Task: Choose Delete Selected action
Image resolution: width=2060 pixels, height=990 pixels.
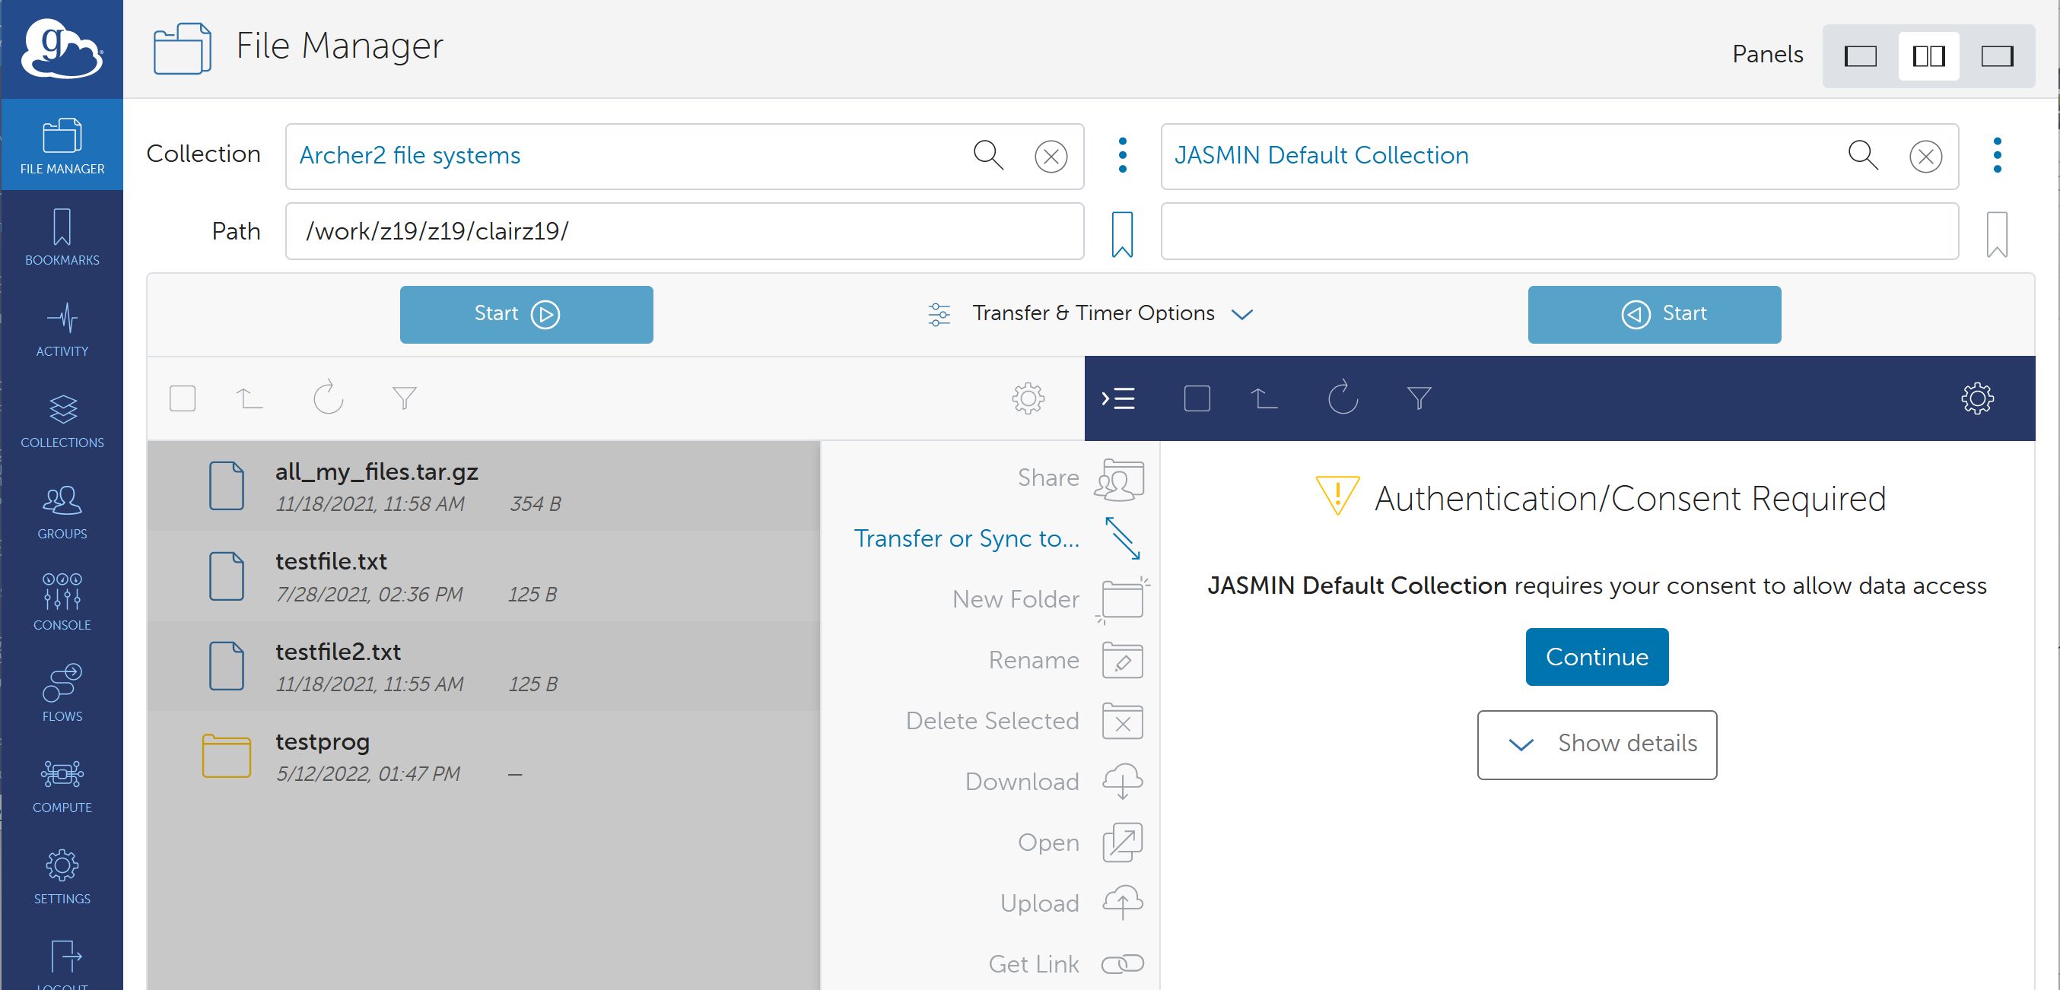Action: click(x=1024, y=721)
